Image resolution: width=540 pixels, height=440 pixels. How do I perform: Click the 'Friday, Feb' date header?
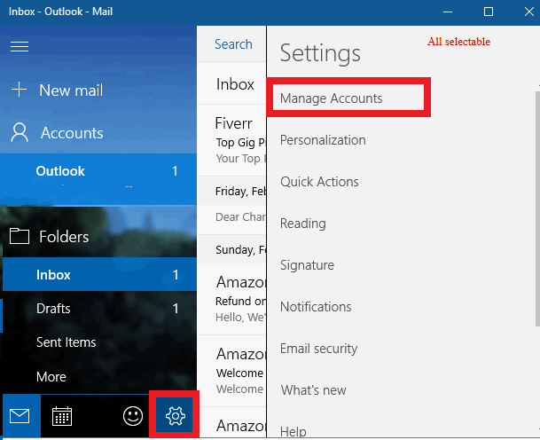[x=232, y=191]
